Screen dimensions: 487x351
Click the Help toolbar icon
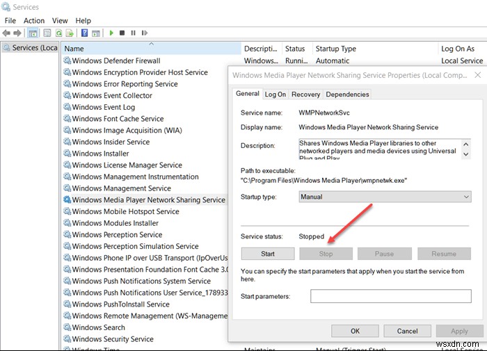(x=84, y=33)
